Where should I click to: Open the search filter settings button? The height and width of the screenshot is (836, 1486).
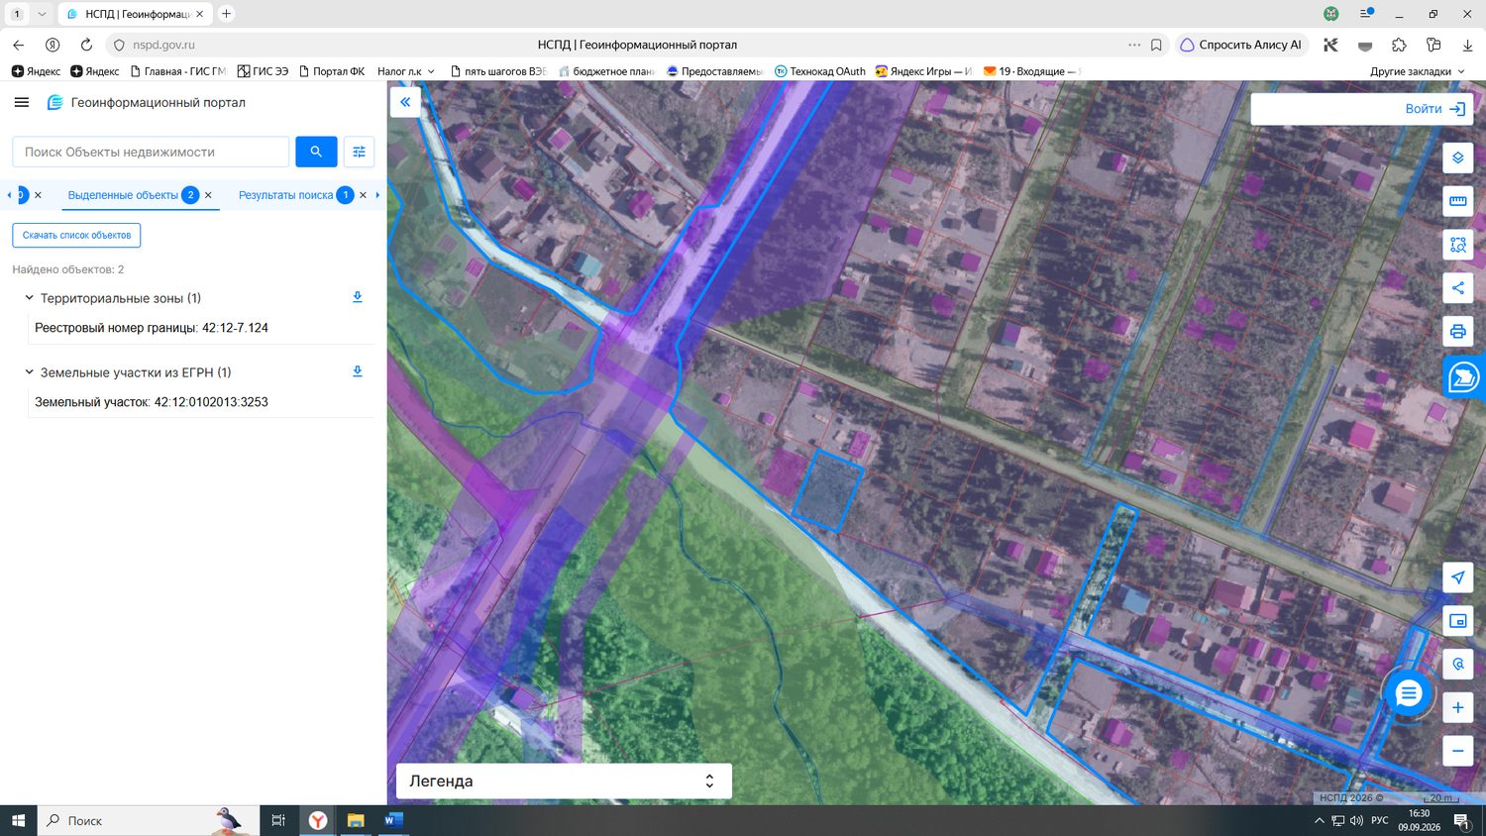pyautogui.click(x=359, y=152)
